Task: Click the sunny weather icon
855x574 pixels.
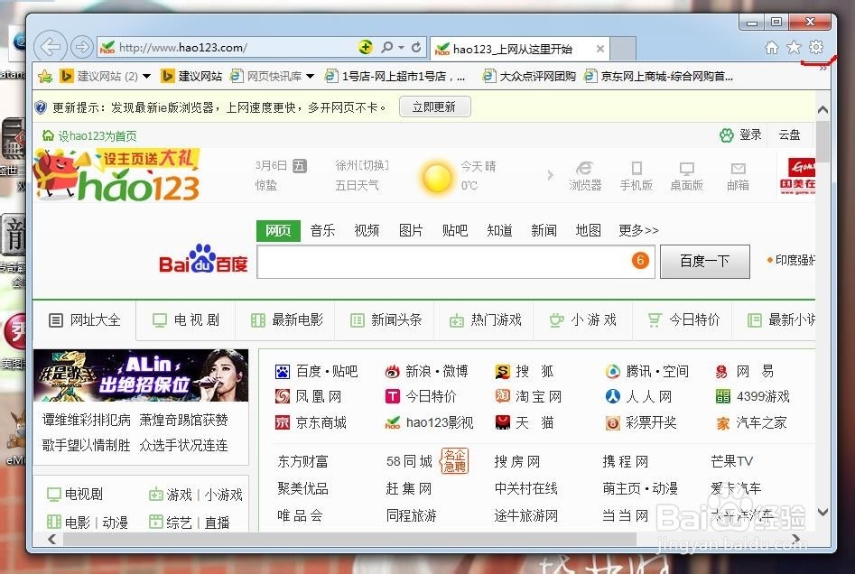Action: [x=437, y=177]
